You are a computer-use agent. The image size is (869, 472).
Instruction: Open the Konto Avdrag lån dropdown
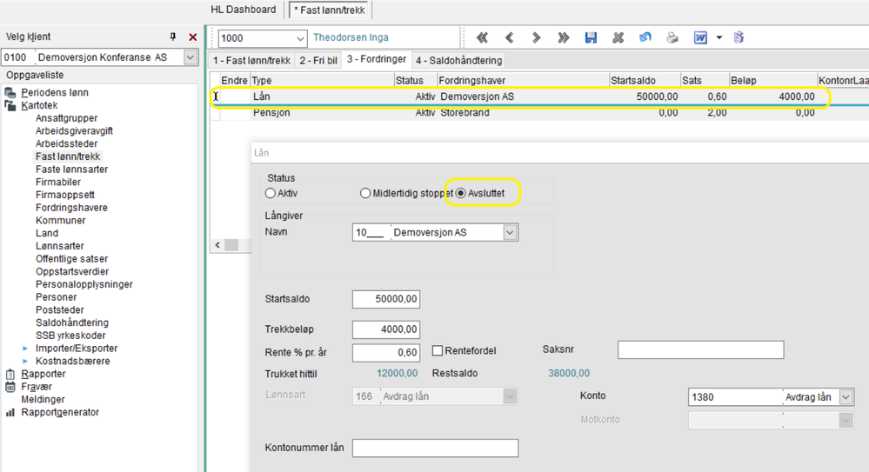pyautogui.click(x=846, y=396)
